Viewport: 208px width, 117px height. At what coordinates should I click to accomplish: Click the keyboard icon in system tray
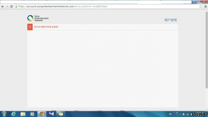(x=170, y=114)
